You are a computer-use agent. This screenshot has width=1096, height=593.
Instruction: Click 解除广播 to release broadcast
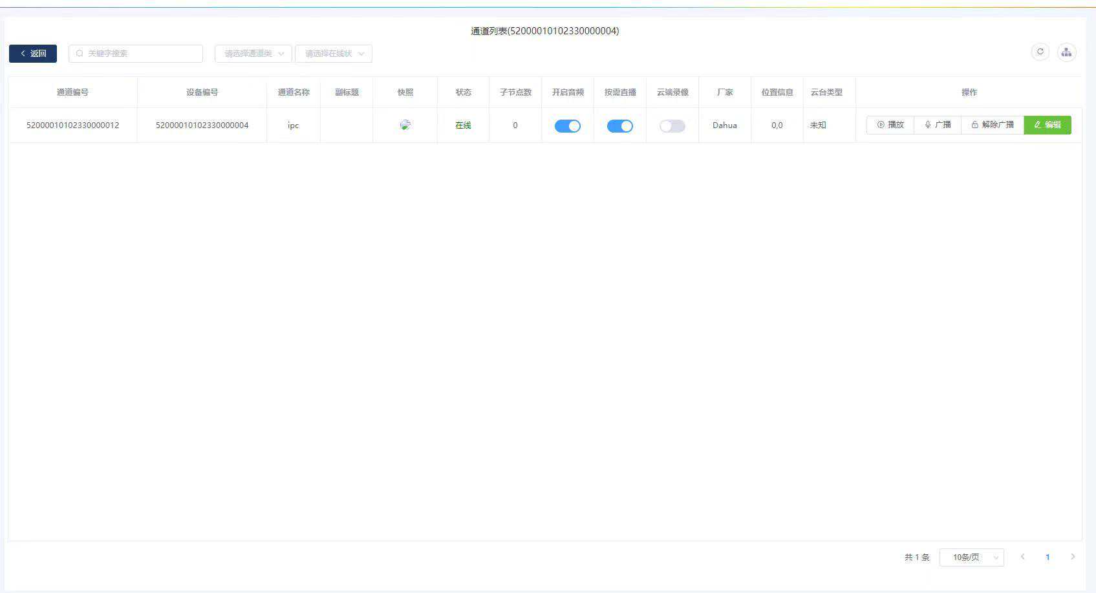coord(993,125)
